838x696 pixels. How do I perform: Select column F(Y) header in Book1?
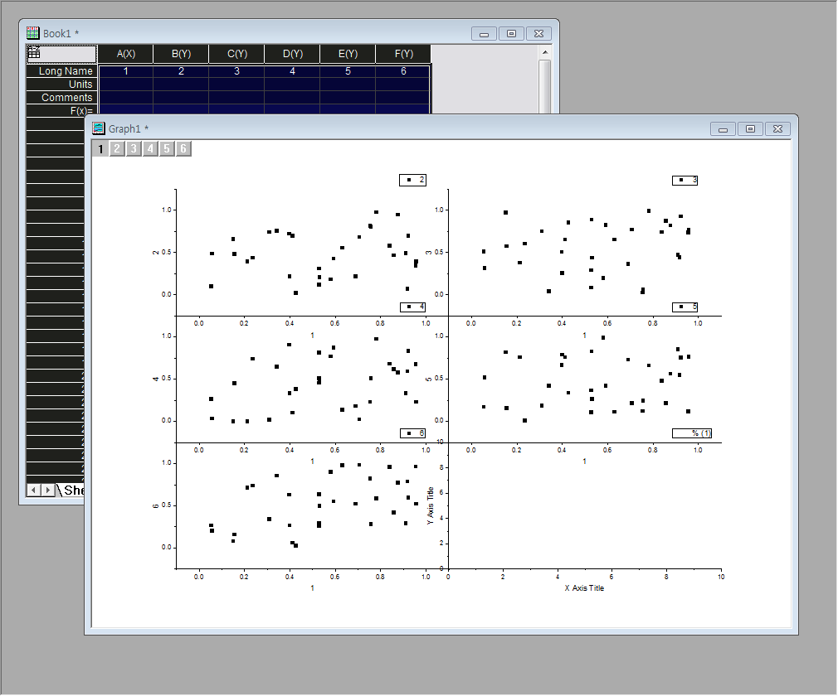pyautogui.click(x=403, y=54)
